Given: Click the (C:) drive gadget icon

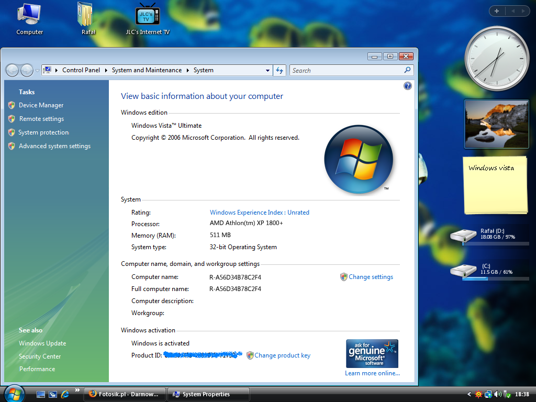Looking at the screenshot, I should click(x=463, y=271).
